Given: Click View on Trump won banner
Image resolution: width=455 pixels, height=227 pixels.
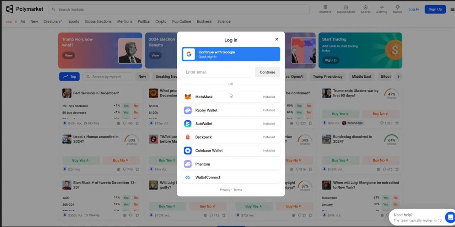Looking at the screenshot, I should pyautogui.click(x=68, y=55).
